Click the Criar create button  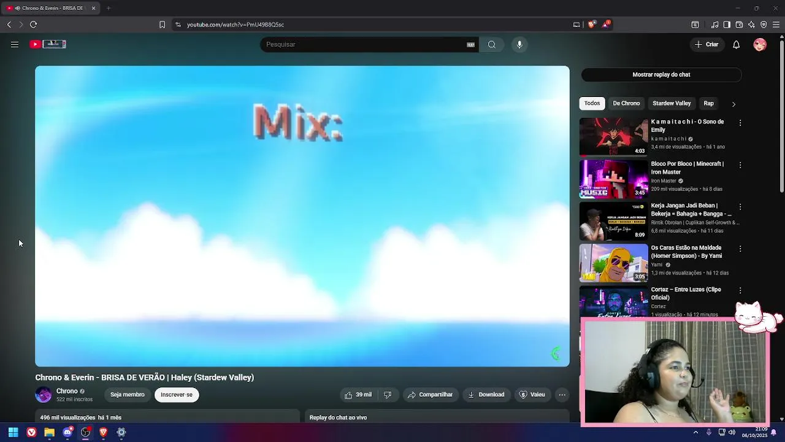coord(706,44)
